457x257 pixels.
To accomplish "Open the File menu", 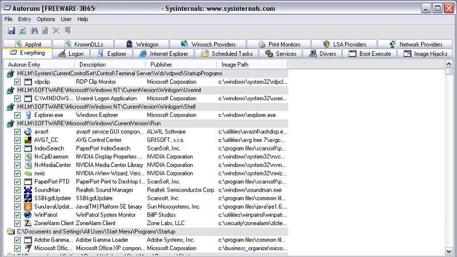I will [x=9, y=19].
